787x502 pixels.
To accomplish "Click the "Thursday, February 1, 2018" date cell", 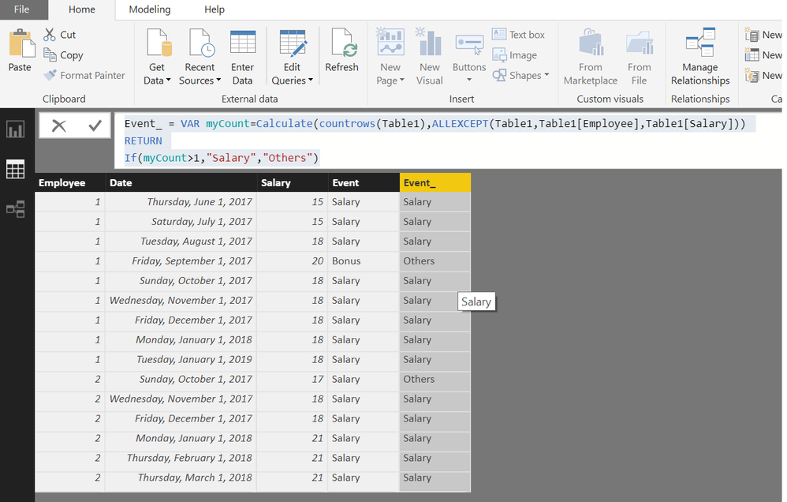I will 181,459.
